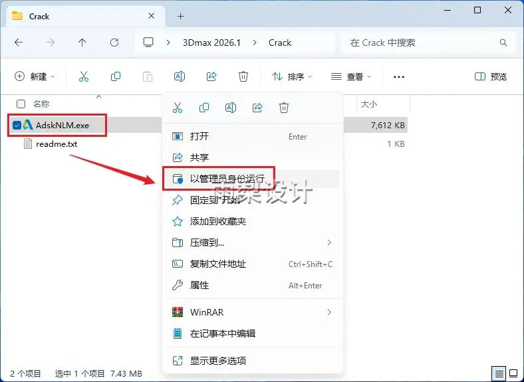Minimize the Explorer window
The image size is (524, 382).
pos(448,10)
